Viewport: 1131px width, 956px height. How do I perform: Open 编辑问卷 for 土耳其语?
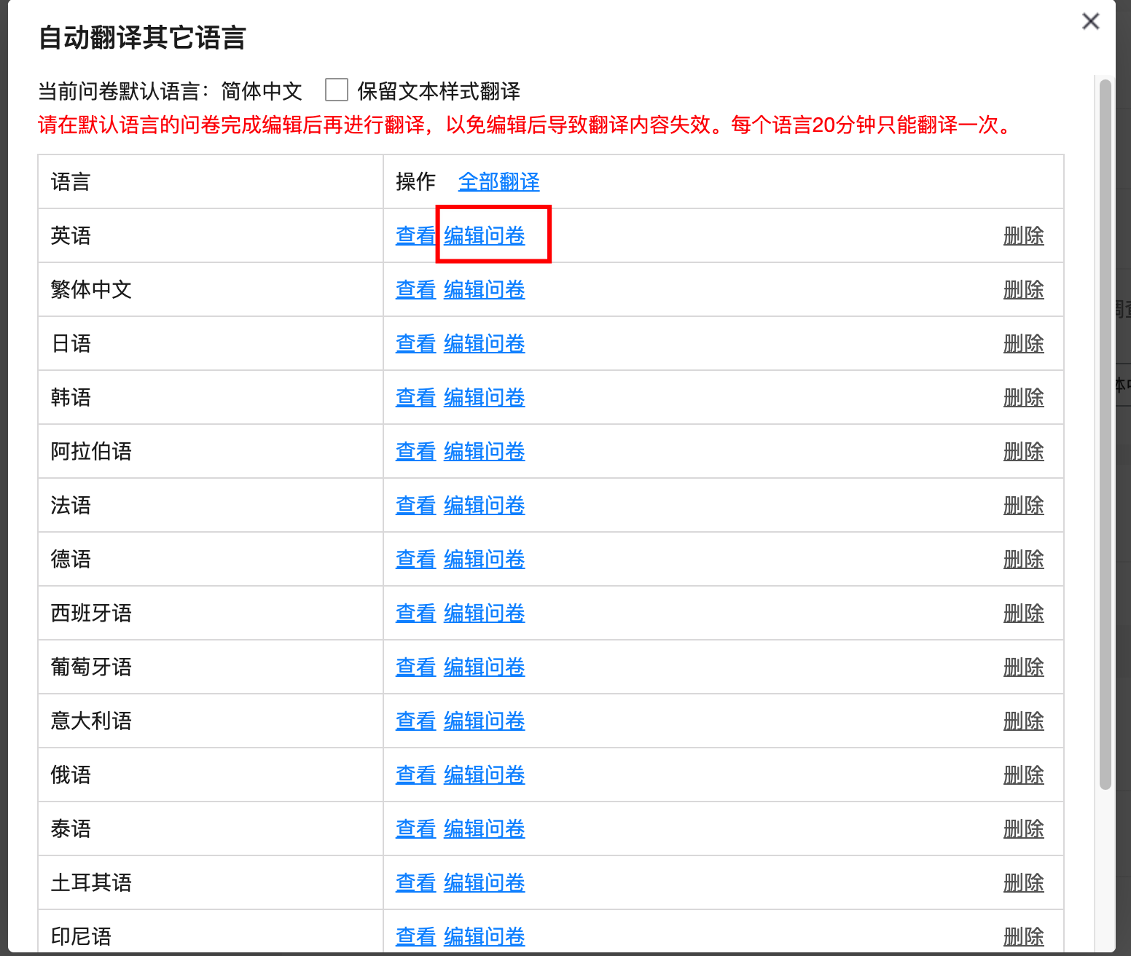click(485, 882)
